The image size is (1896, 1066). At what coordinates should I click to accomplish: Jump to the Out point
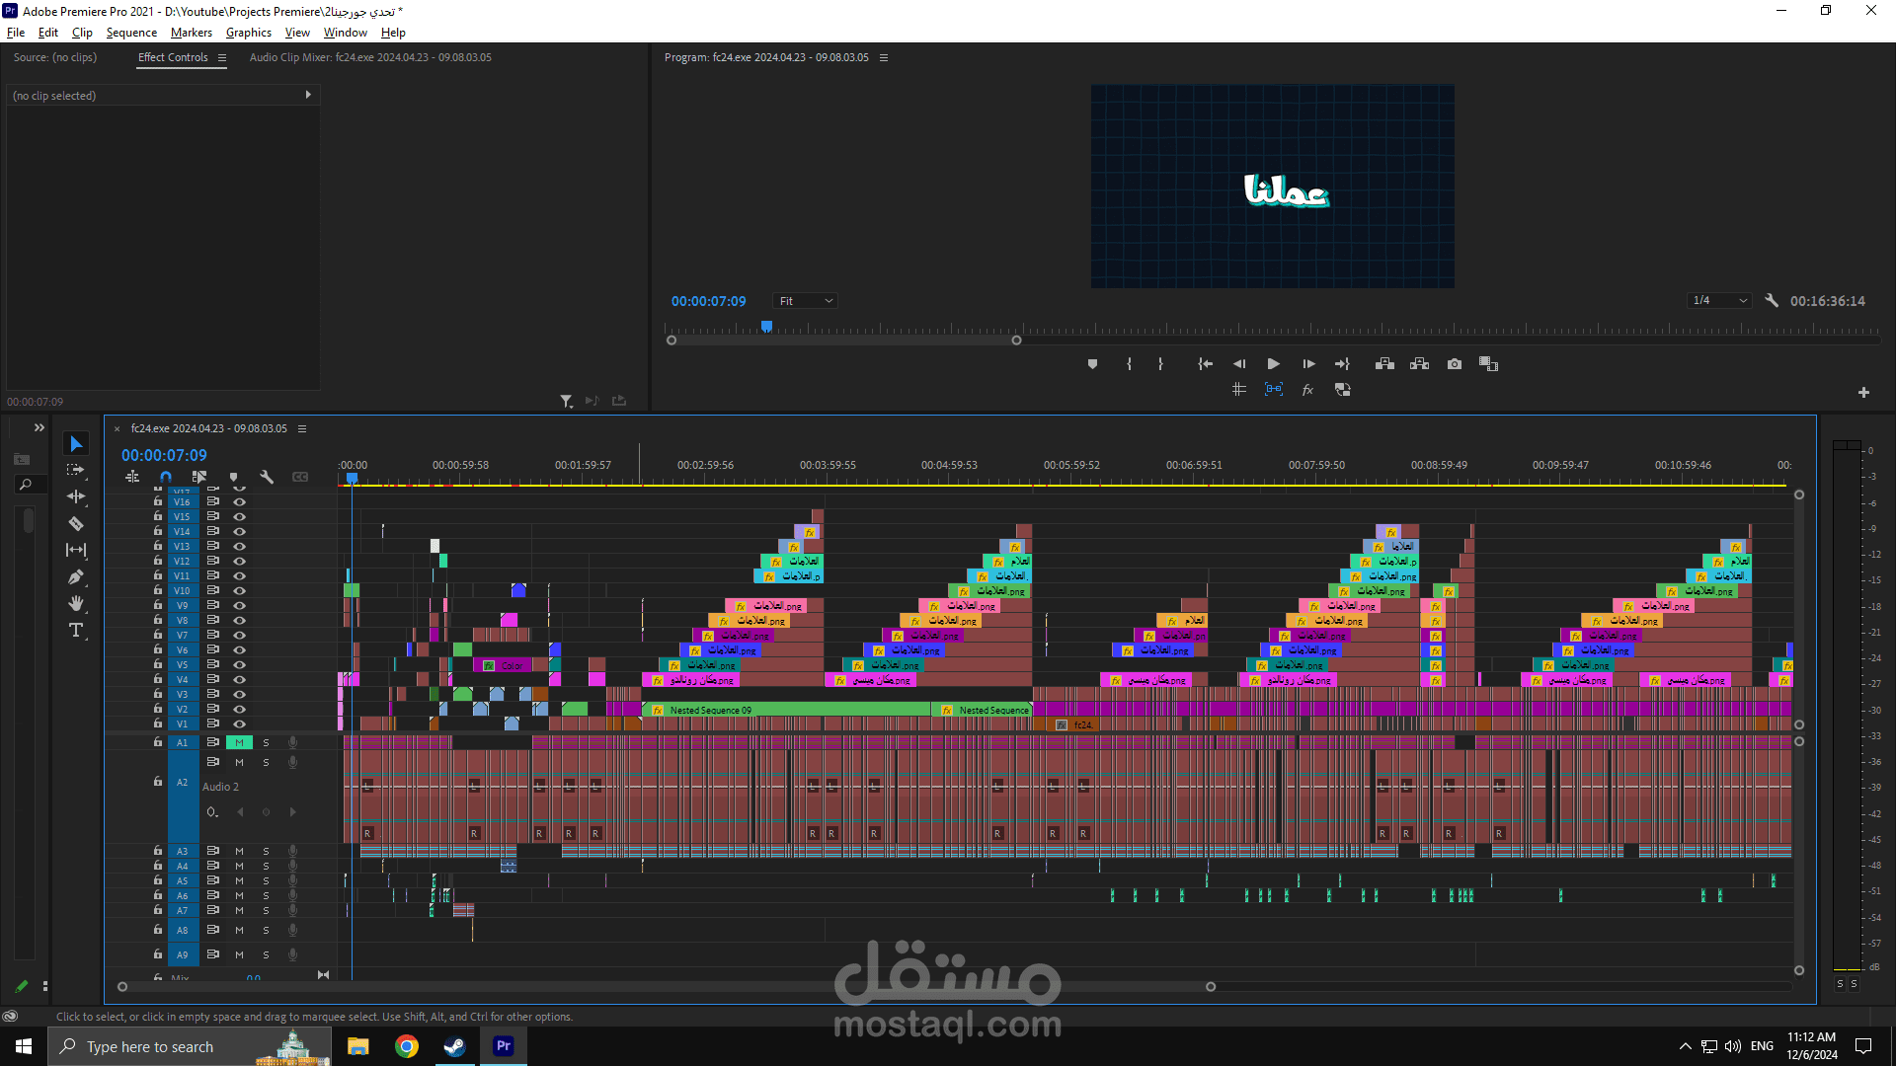click(x=1342, y=364)
